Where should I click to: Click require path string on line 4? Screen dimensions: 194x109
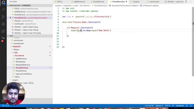[x=97, y=17]
